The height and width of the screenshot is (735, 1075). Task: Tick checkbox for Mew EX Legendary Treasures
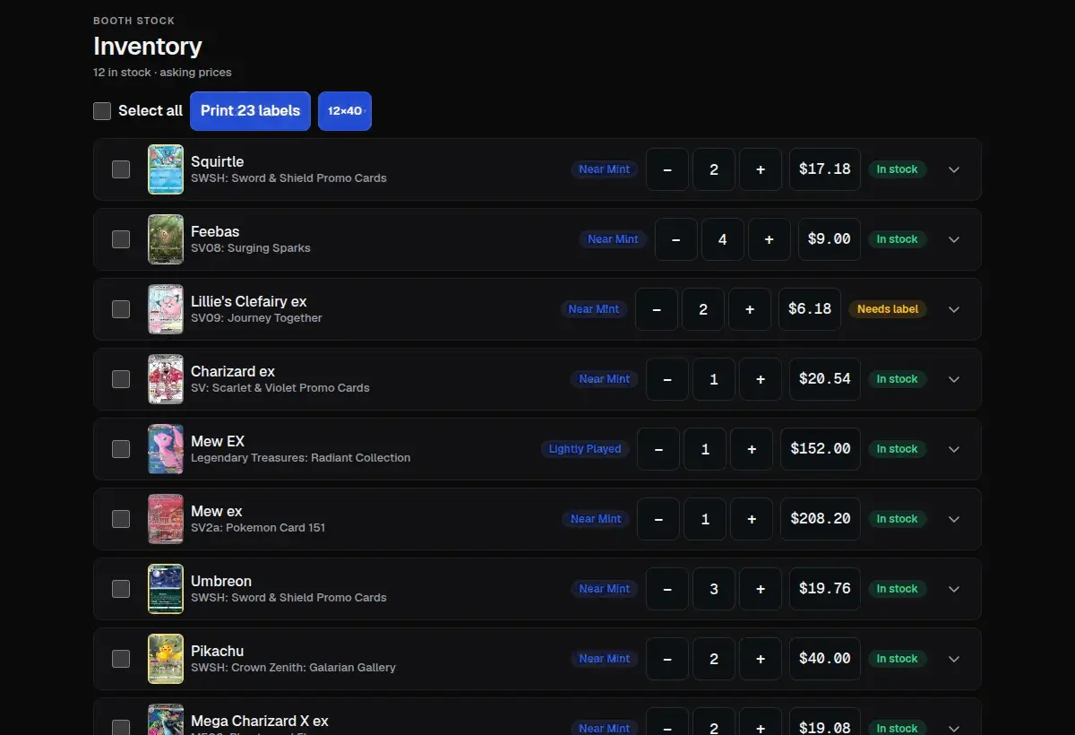[x=121, y=449]
